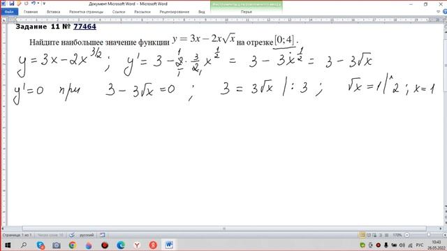This screenshot has height=251, width=447.
Task: Switch to the Главная ribbon tab
Action: (31, 12)
